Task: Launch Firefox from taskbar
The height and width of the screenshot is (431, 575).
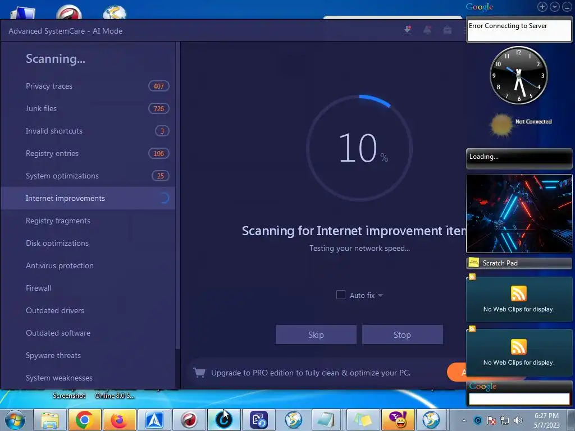Action: point(119,420)
